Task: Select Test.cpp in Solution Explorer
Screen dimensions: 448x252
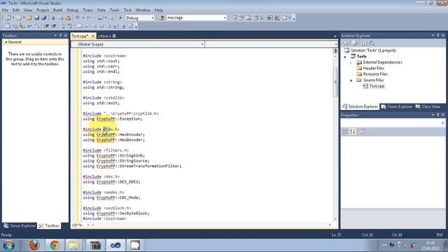Action: click(377, 86)
